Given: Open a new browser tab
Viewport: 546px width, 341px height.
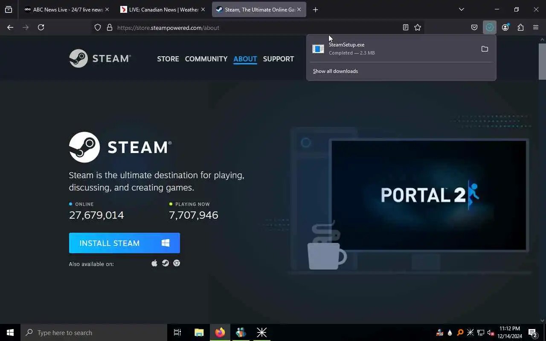Looking at the screenshot, I should point(315,9).
